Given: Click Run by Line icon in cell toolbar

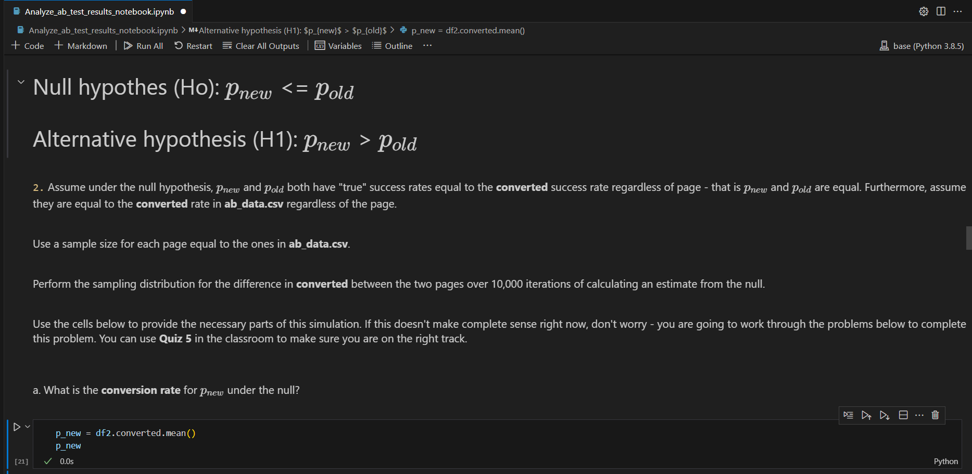Looking at the screenshot, I should (848, 415).
